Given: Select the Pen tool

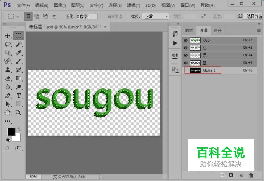Looking at the screenshot, I should [x=8, y=96].
